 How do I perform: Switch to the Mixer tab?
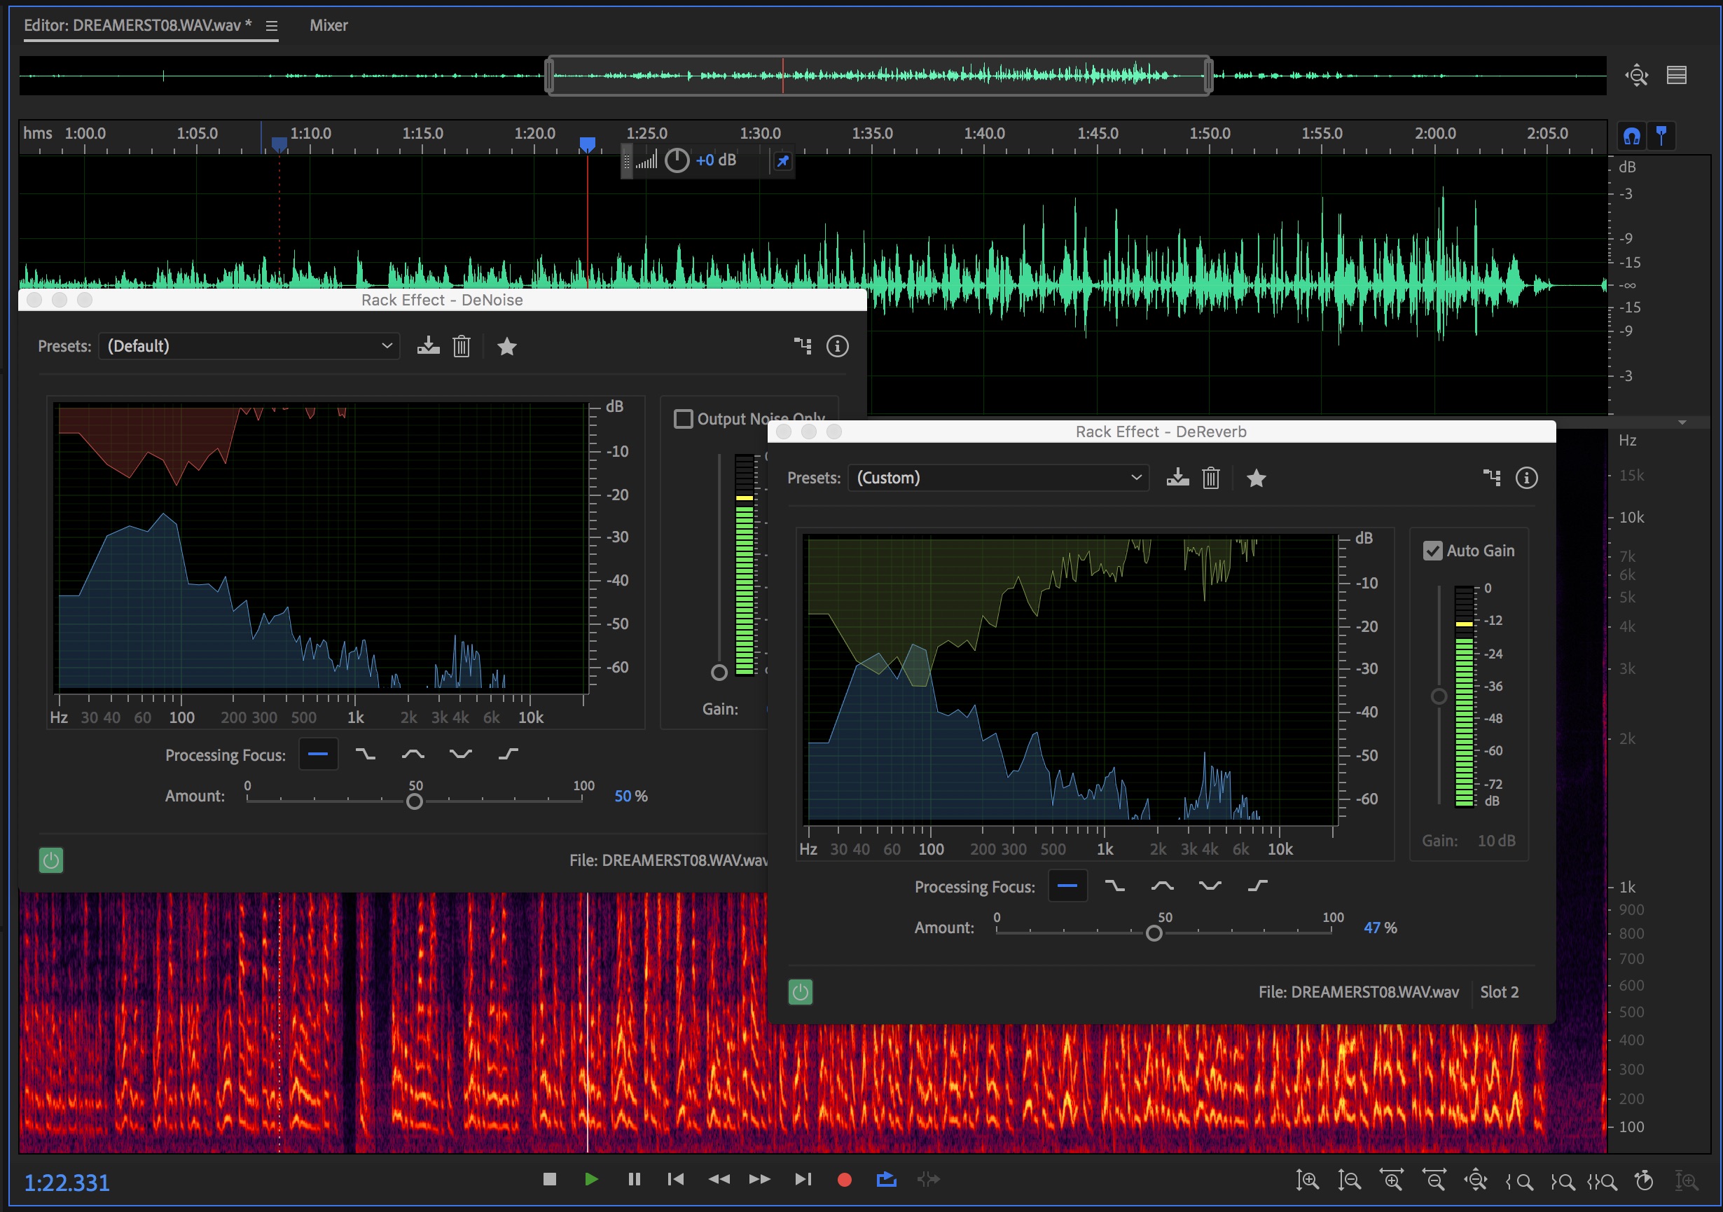point(328,25)
